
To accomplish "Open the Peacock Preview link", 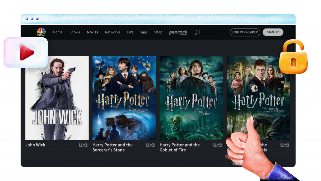I will (x=178, y=32).
